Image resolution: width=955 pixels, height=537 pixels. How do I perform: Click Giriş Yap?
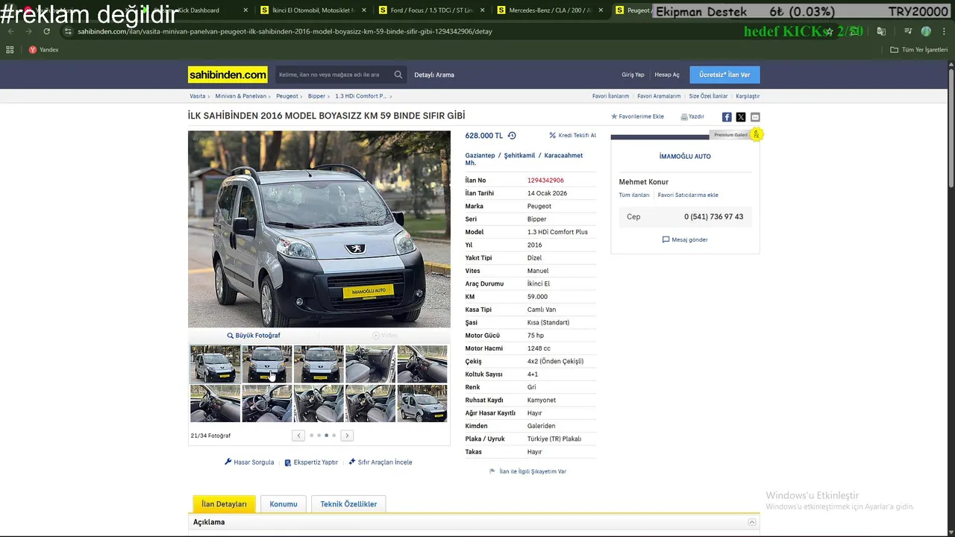tap(633, 75)
